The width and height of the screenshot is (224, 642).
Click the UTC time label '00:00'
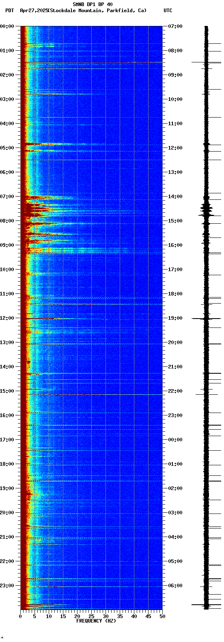point(175,440)
